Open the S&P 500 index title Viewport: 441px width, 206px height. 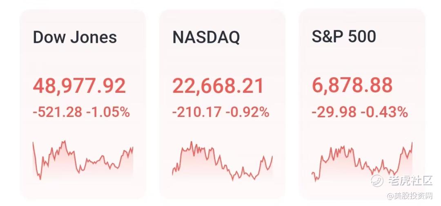click(344, 37)
